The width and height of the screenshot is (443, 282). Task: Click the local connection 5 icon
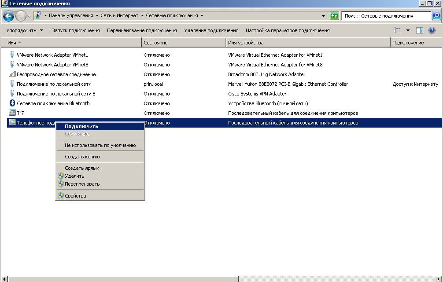tap(12, 93)
